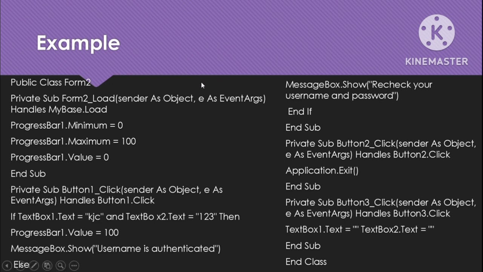Click the ProgressBar1.Maximum = 100 line
483x272 pixels.
click(73, 141)
